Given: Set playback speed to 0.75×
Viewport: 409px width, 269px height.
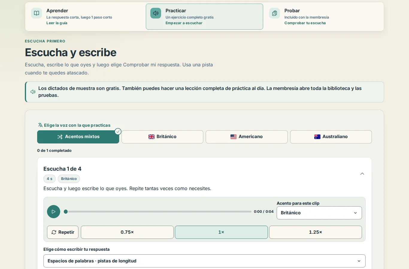Looking at the screenshot, I should pos(127,232).
